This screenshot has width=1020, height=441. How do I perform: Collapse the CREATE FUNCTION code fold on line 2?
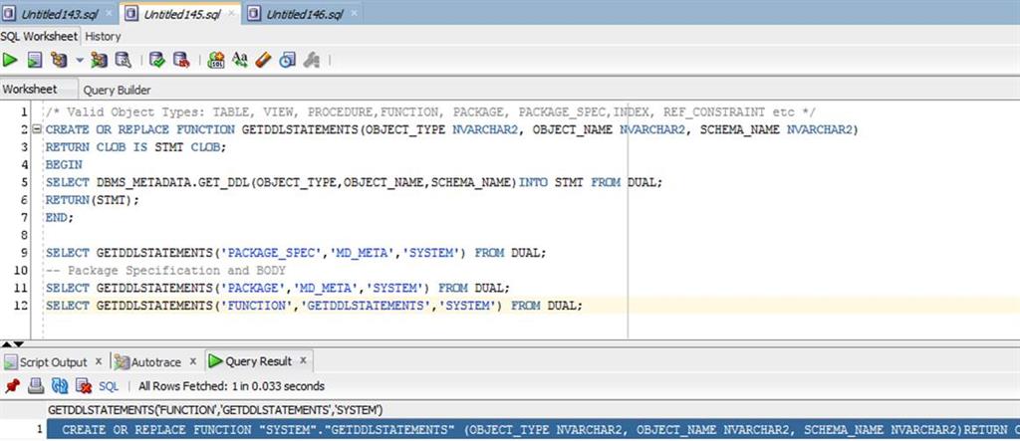(x=37, y=129)
